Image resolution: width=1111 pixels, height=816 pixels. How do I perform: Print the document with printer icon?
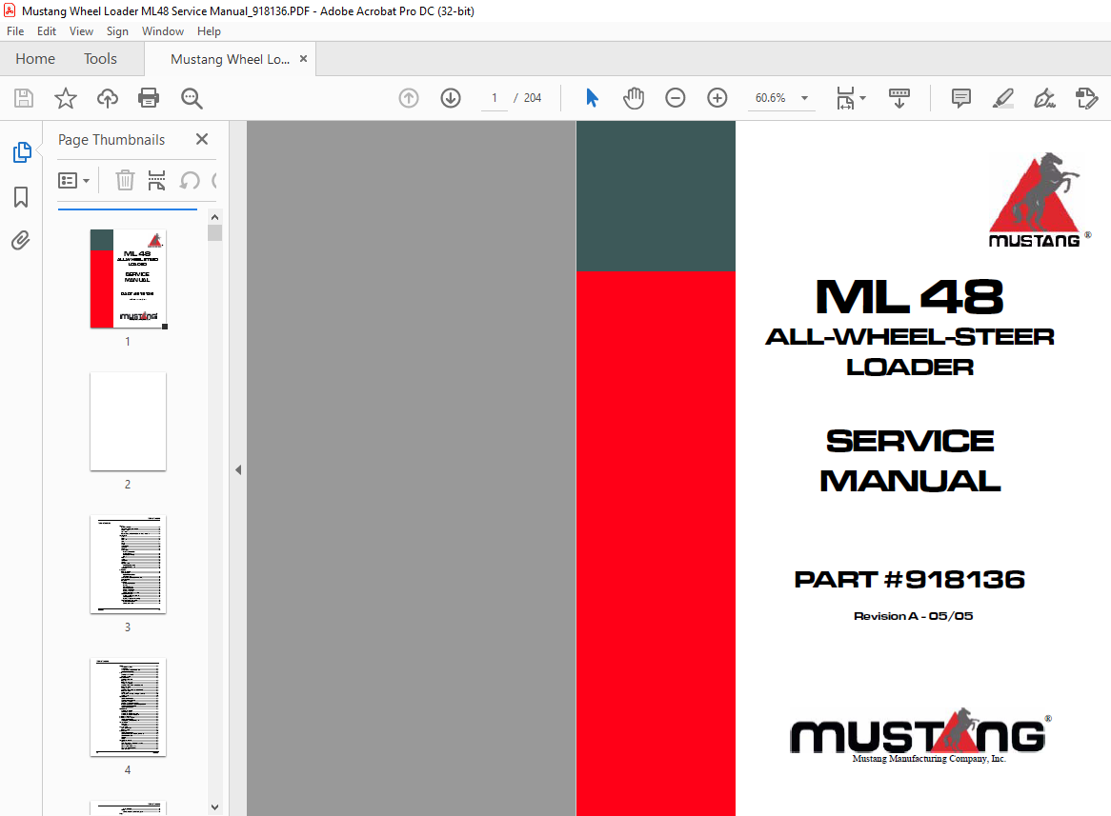pos(149,98)
